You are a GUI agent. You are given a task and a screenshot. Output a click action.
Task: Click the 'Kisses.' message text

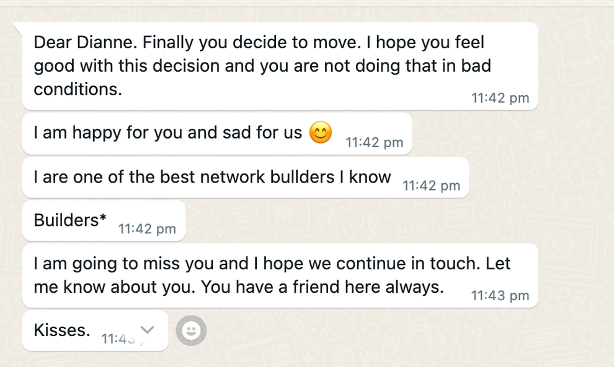coord(62,330)
